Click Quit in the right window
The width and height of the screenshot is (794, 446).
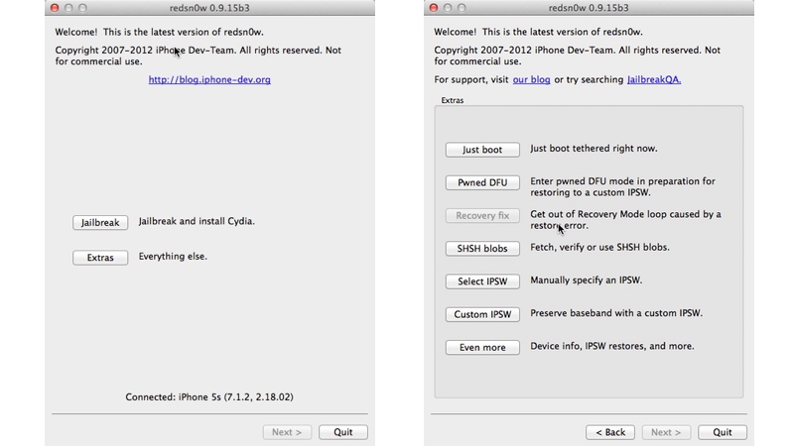723,432
